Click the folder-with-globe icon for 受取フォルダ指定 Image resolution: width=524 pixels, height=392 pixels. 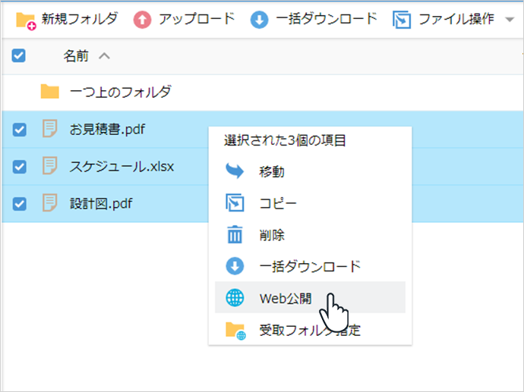(x=235, y=331)
